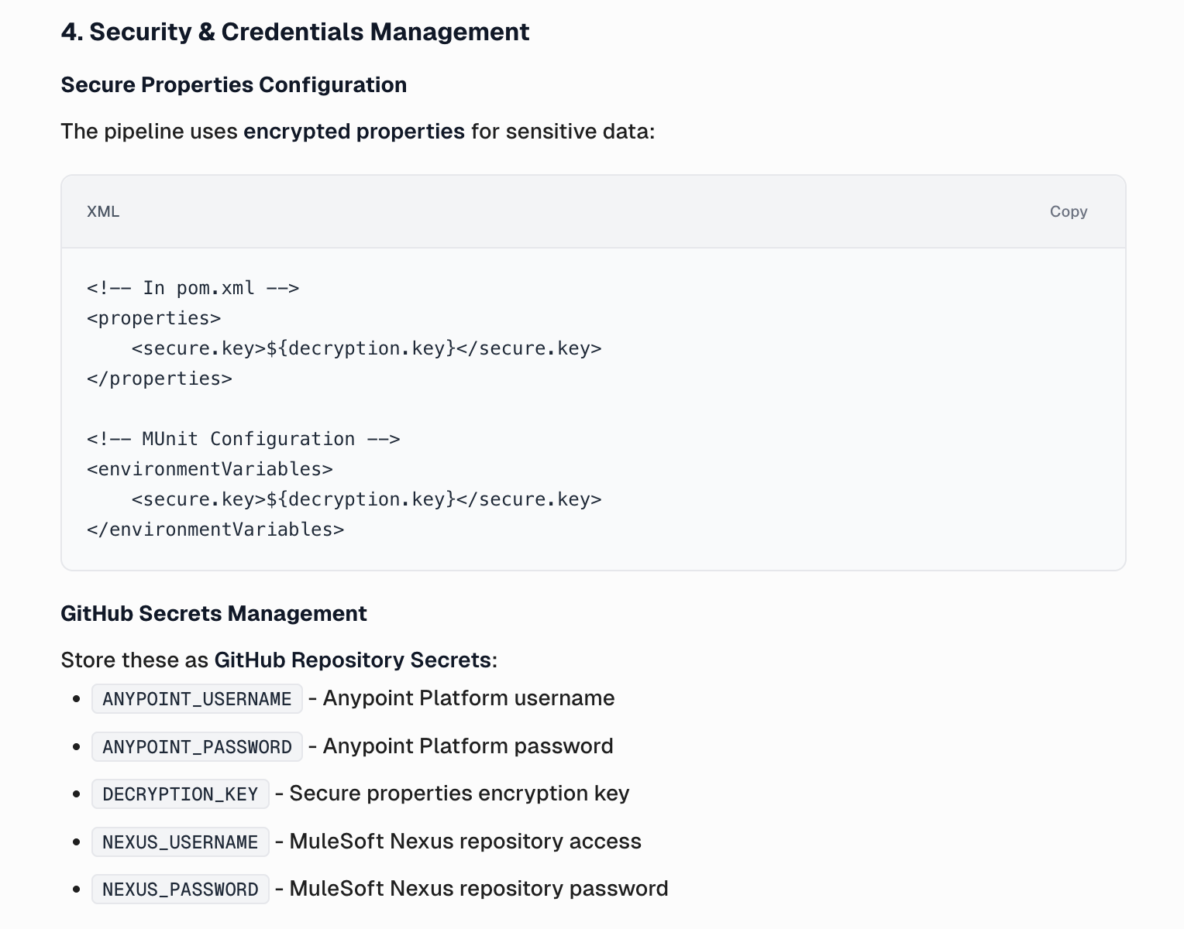This screenshot has width=1184, height=929.
Task: Click the MUnit Configuration comment line
Action: click(243, 438)
